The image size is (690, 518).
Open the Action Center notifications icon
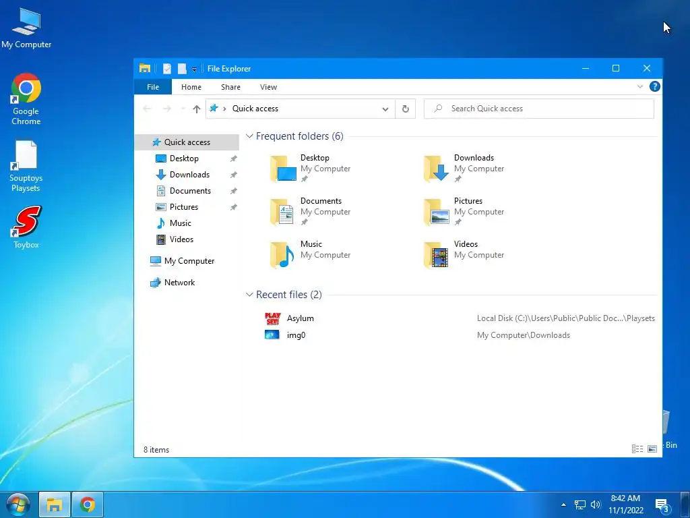click(662, 505)
